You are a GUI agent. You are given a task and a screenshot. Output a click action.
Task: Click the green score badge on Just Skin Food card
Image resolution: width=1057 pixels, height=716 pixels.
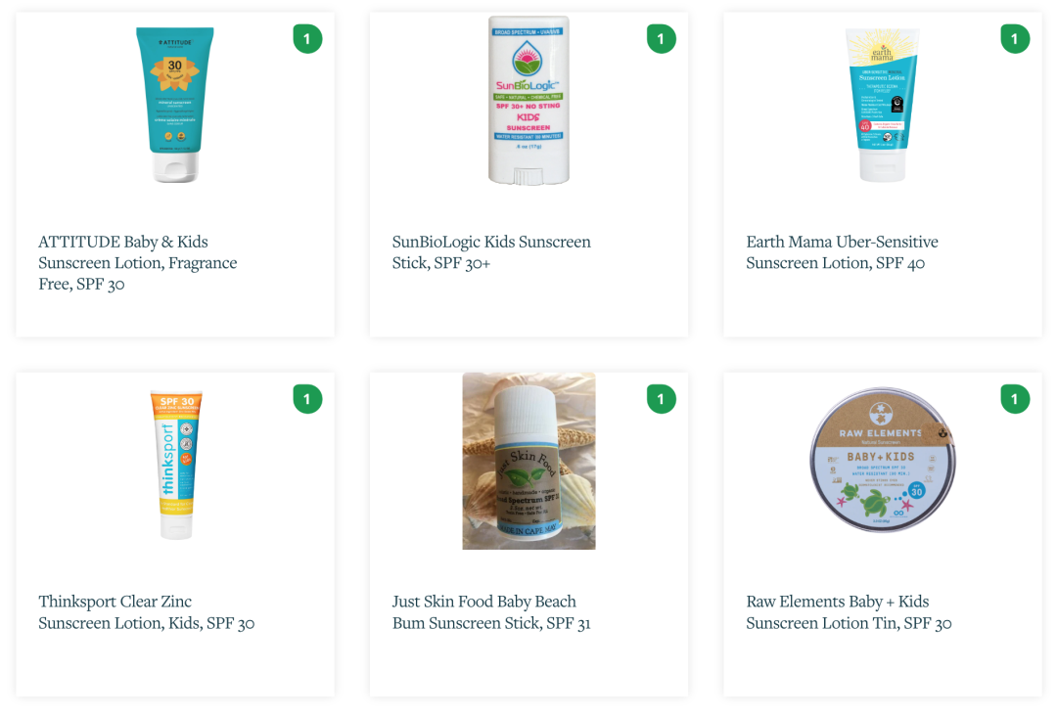click(662, 399)
